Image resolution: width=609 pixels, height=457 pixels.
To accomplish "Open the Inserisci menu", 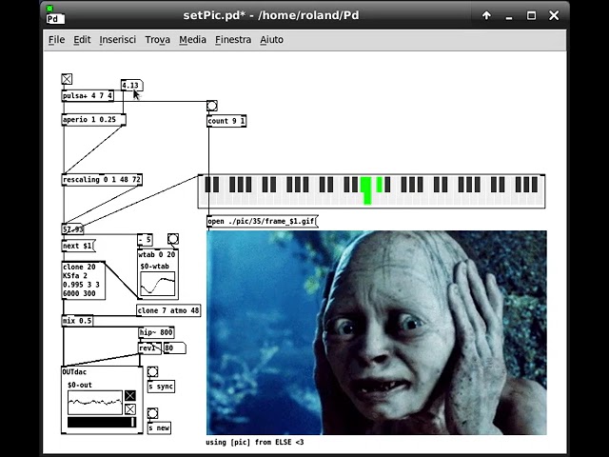I will click(x=117, y=40).
